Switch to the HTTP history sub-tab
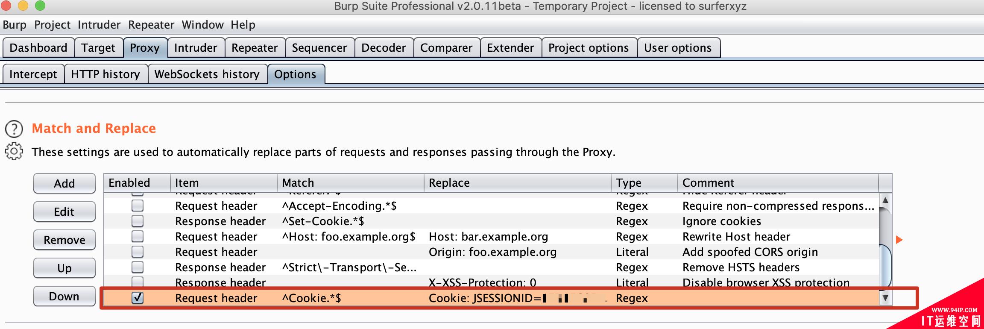The width and height of the screenshot is (984, 329). tap(105, 74)
